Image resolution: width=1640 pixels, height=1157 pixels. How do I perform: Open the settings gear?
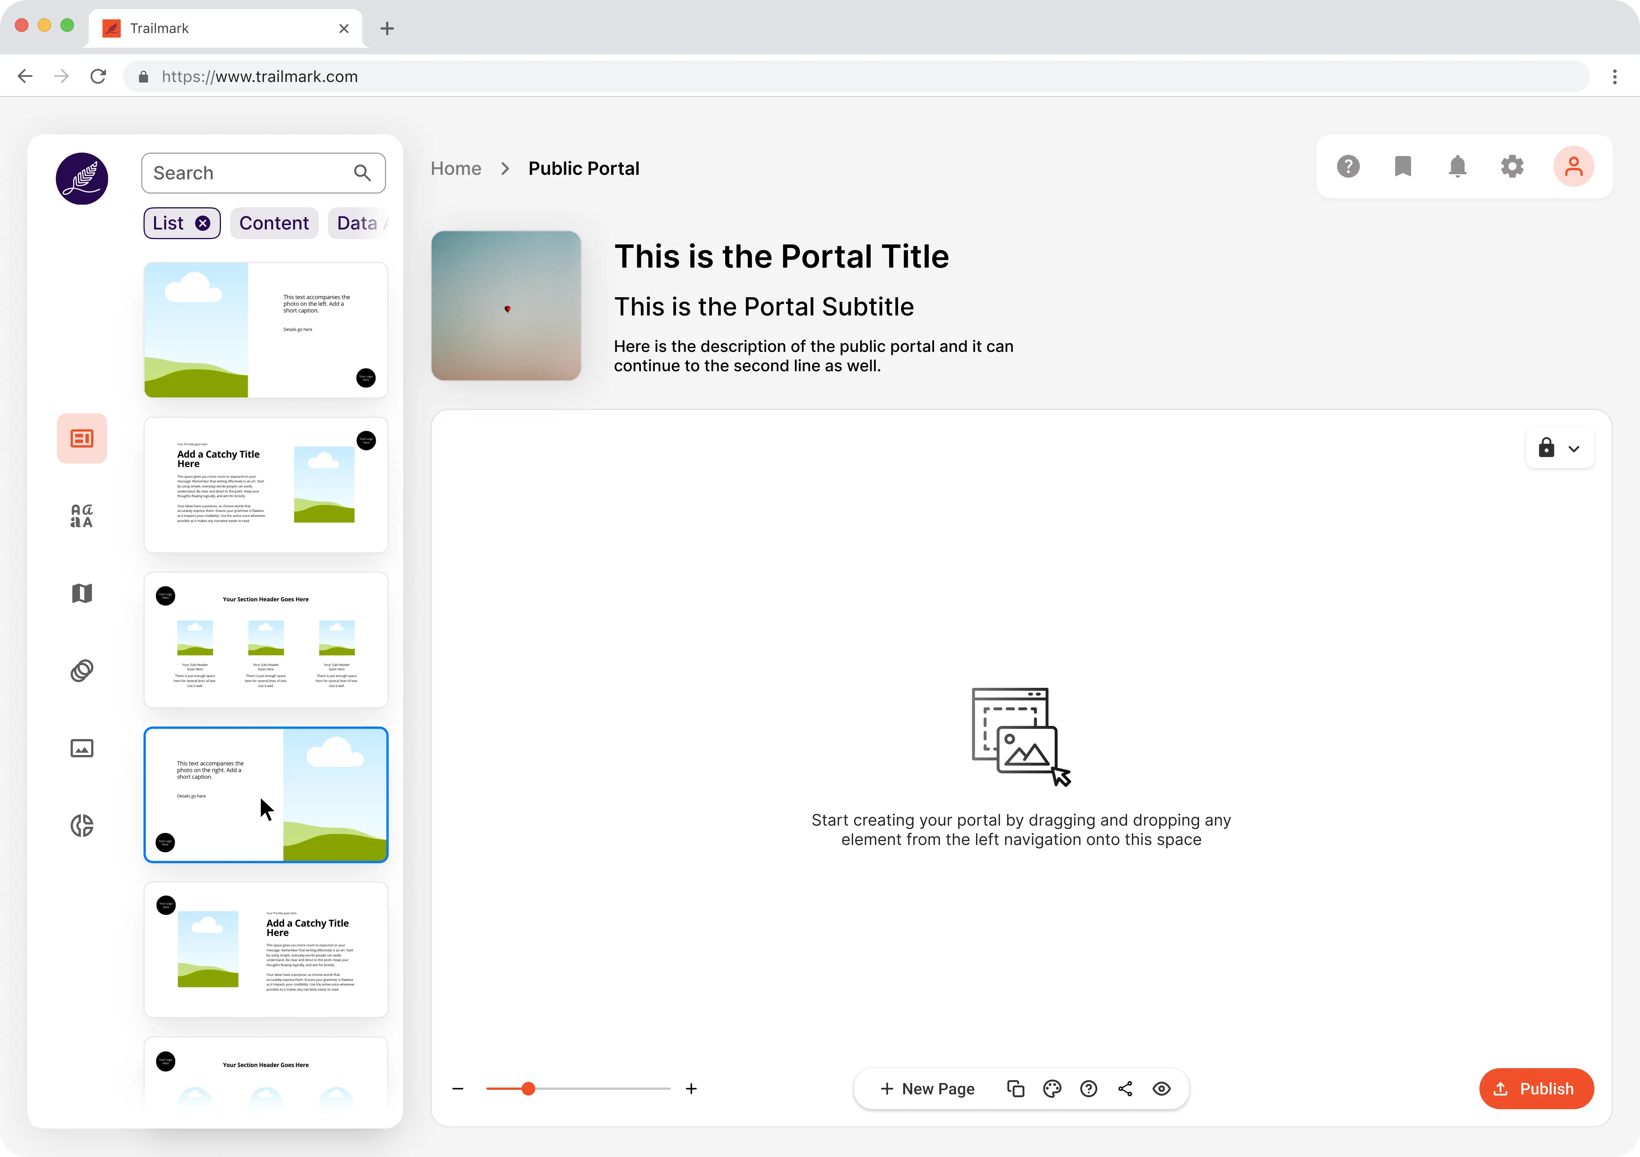1512,167
